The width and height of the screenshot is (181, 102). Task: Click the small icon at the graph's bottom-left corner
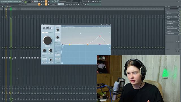point(62,63)
